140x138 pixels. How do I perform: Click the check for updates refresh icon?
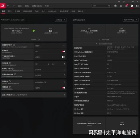click(39, 40)
